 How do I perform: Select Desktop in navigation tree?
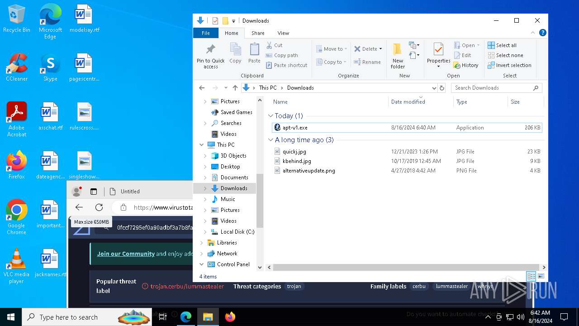pyautogui.click(x=230, y=167)
